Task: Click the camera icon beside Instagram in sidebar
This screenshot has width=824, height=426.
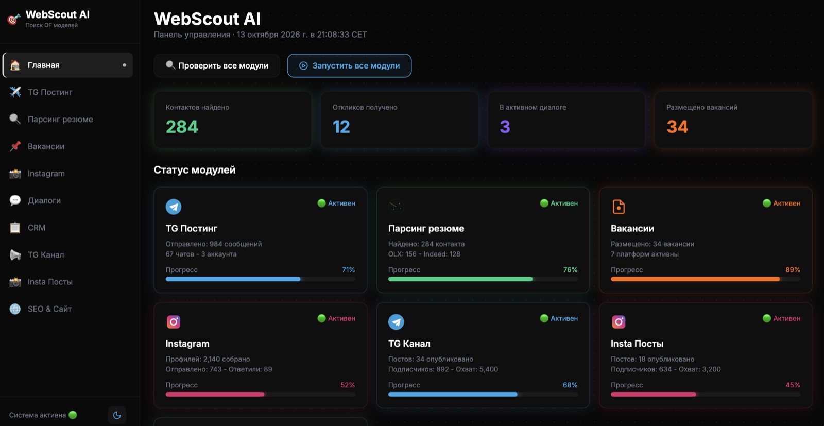Action: coord(15,174)
